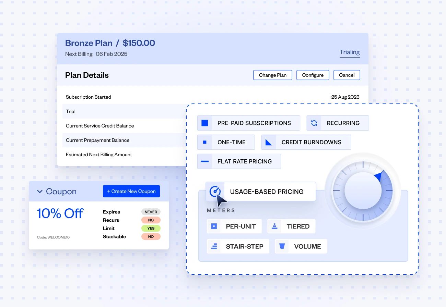Click the Recurring refresh icon
446x307 pixels.
314,123
